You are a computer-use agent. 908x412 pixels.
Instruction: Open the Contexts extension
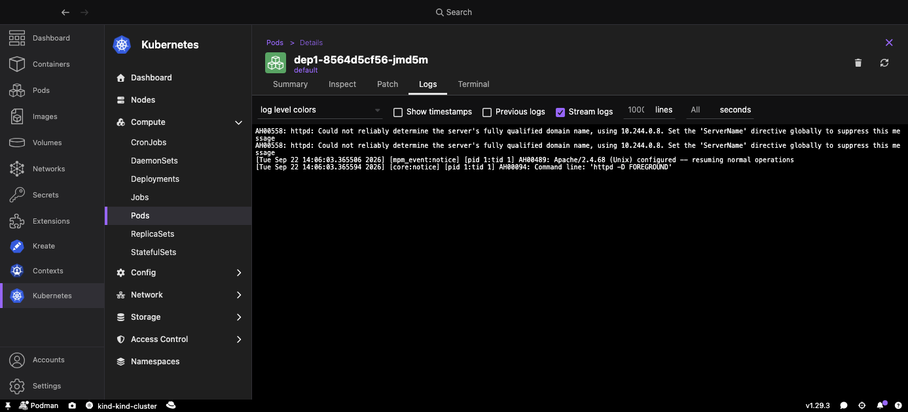(52, 271)
